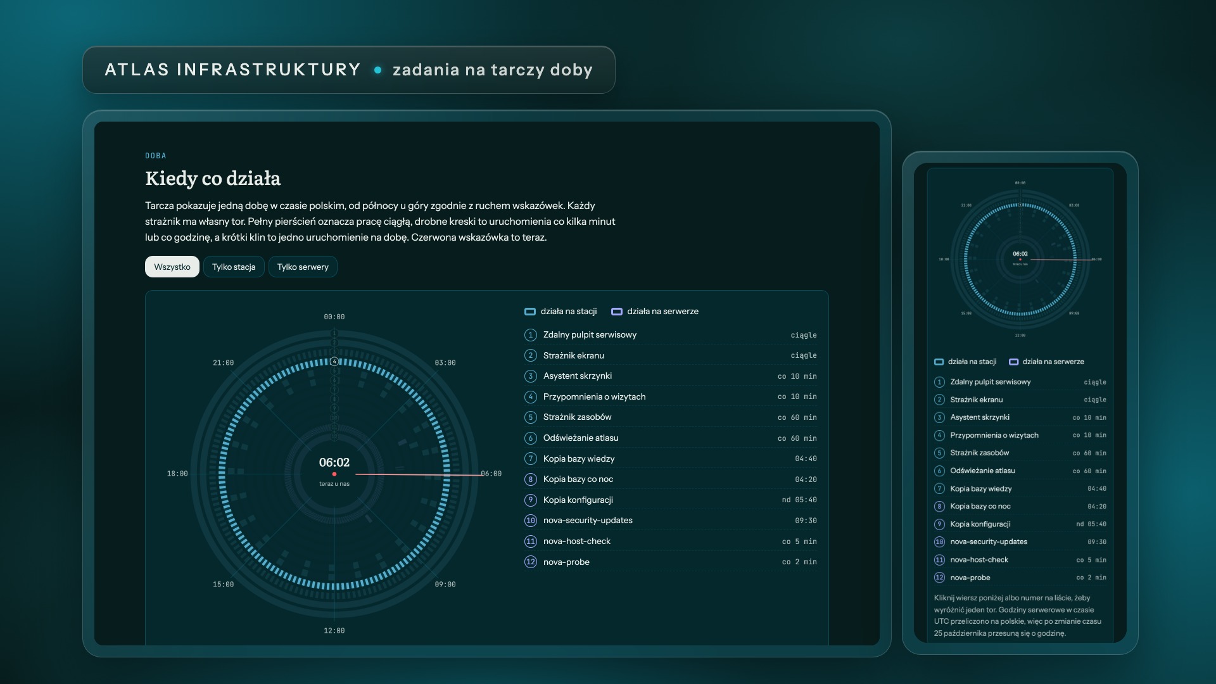1216x684 pixels.
Task: Click the 4 marker on the main dial ring
Action: pos(334,362)
